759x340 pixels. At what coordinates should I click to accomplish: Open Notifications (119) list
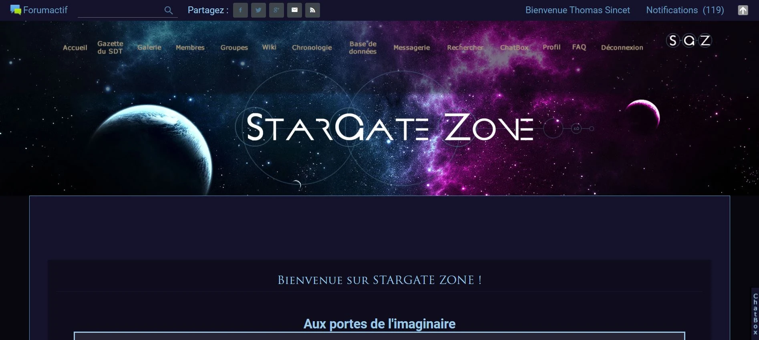[685, 10]
